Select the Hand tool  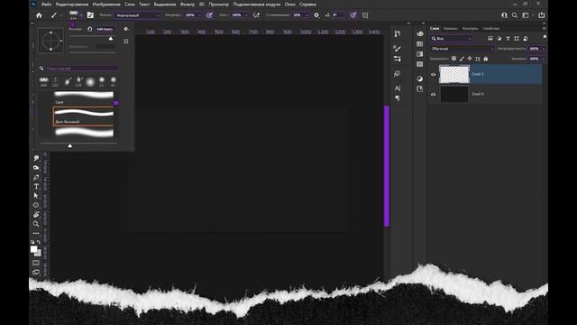pyautogui.click(x=36, y=215)
